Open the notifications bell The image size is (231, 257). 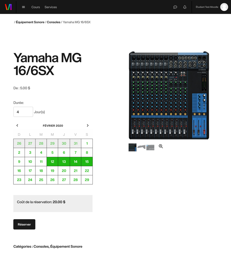[185, 7]
